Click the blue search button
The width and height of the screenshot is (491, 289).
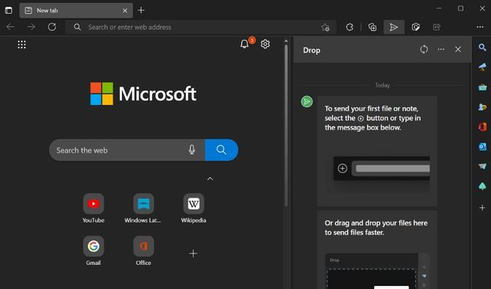click(x=222, y=150)
